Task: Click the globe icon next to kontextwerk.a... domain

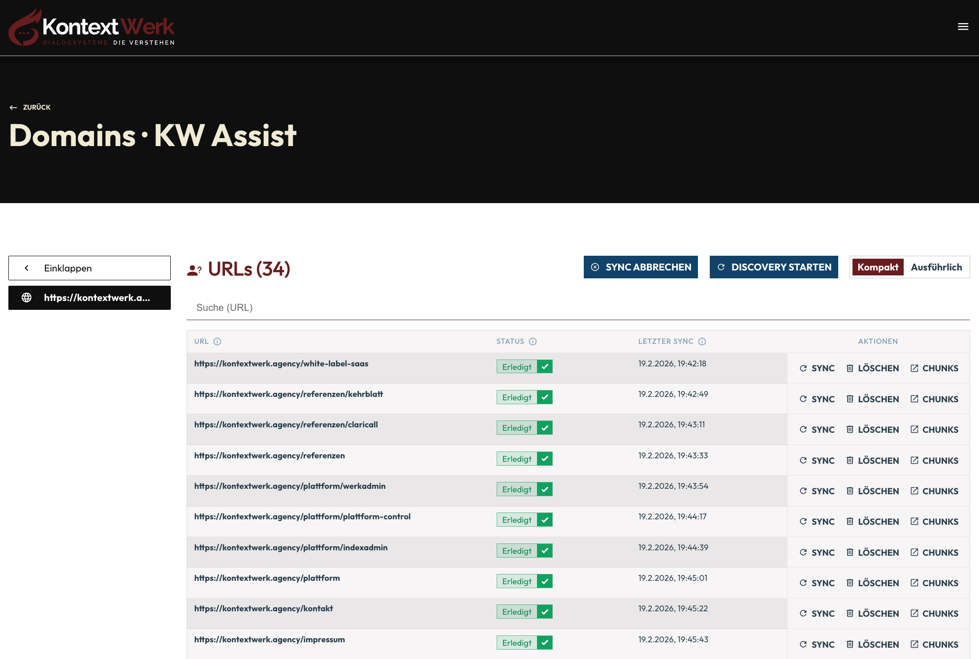Action: click(x=26, y=298)
